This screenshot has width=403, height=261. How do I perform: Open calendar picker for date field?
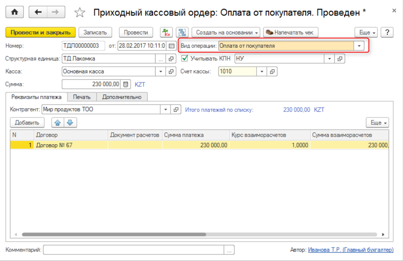(x=172, y=46)
